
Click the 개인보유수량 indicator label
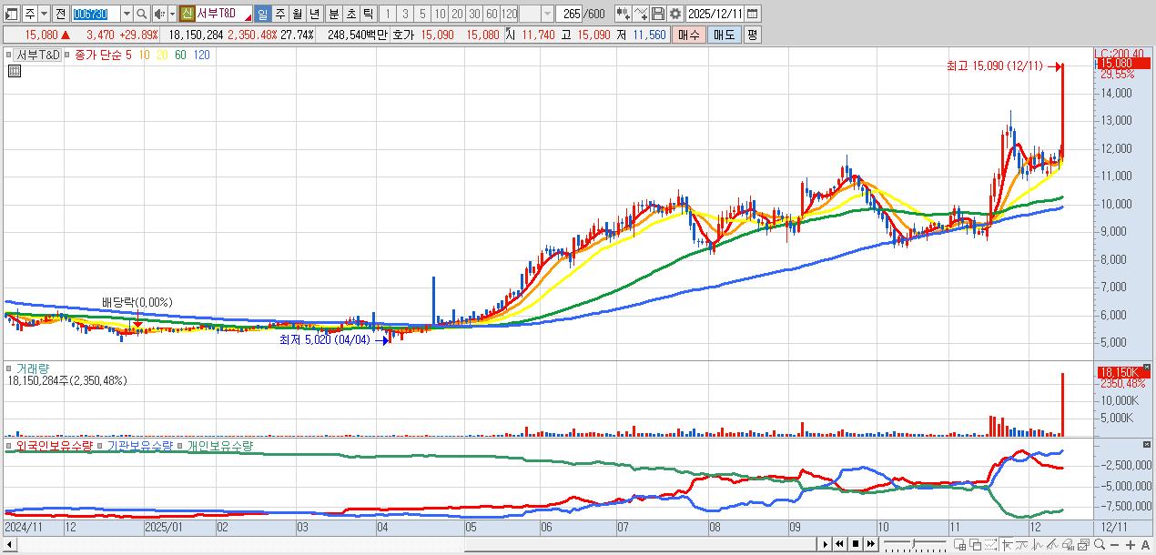point(219,446)
